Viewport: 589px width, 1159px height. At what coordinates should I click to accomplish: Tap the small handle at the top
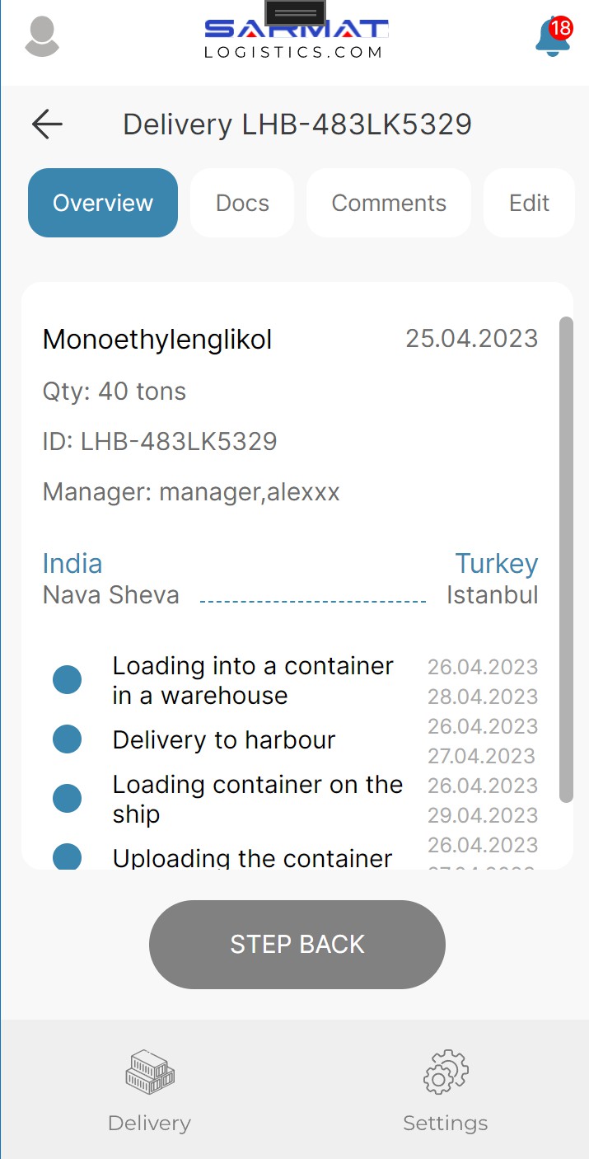tap(295, 12)
